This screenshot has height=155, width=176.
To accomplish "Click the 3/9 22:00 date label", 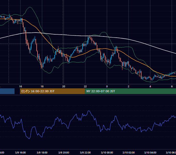I will [x=85, y=153].
